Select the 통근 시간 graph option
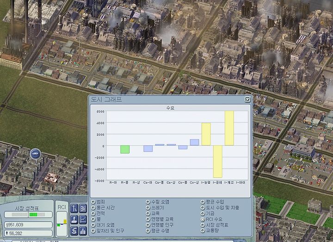 93,208
